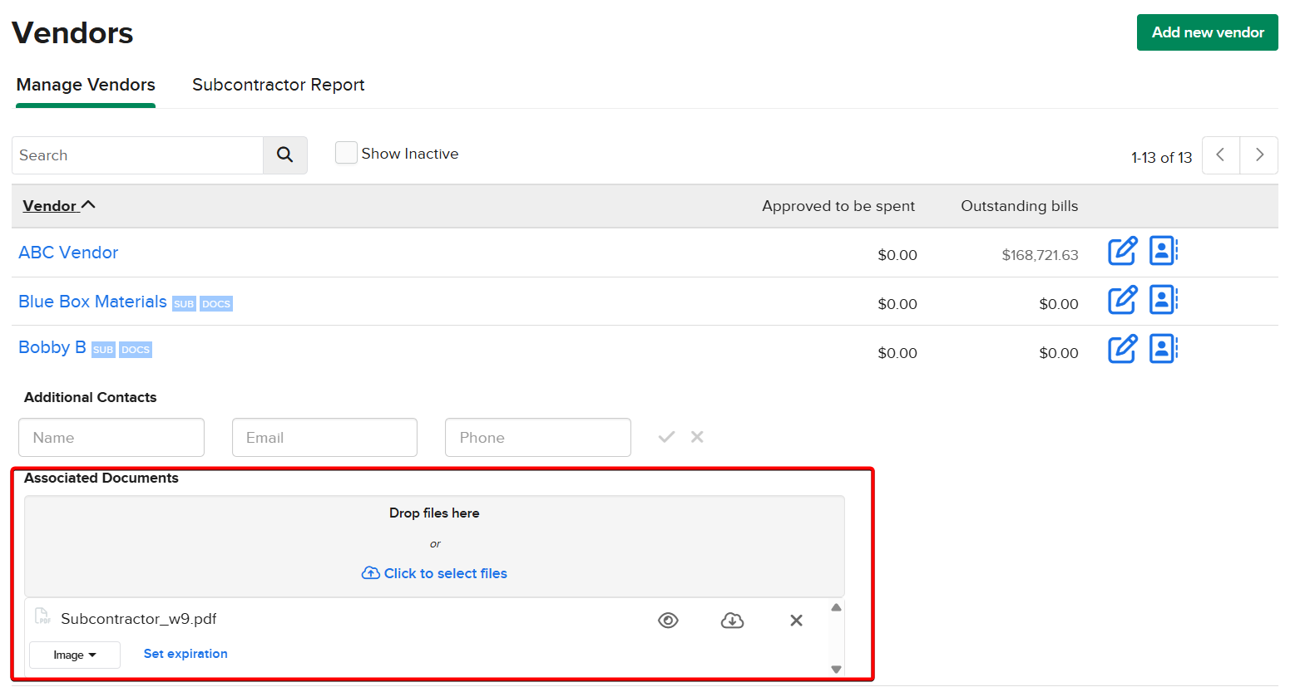
Task: Click the edit icon for ABC Vendor
Action: click(1121, 251)
